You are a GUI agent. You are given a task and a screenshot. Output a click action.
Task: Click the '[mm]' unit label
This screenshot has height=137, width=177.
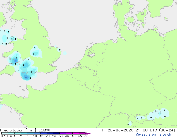[31, 130]
